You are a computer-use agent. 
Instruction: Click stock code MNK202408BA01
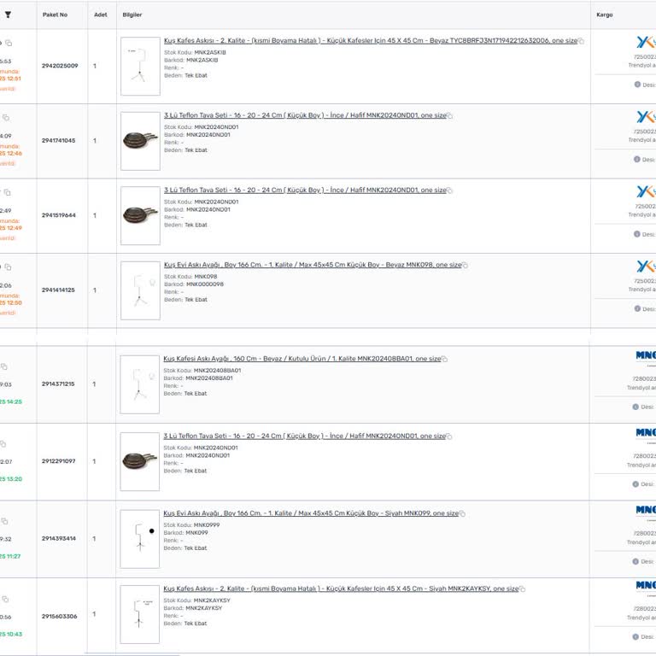tap(218, 370)
